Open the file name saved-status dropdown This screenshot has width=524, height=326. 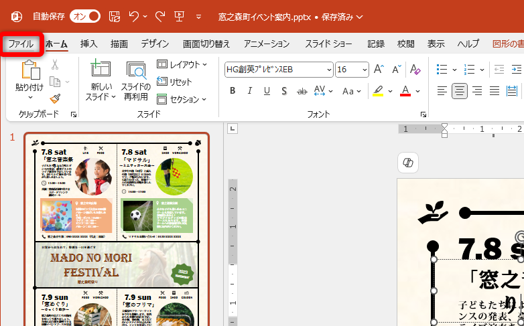click(x=360, y=17)
